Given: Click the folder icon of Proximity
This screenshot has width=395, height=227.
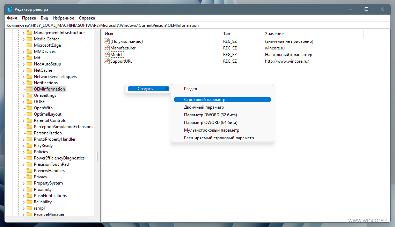Looking at the screenshot, I should point(29,189).
